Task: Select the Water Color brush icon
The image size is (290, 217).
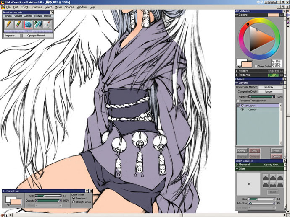Action: (47, 25)
